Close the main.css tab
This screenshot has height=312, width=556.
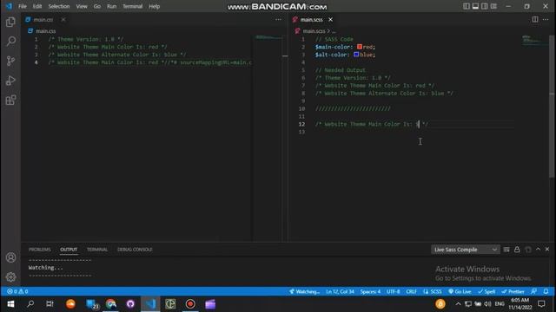63,19
